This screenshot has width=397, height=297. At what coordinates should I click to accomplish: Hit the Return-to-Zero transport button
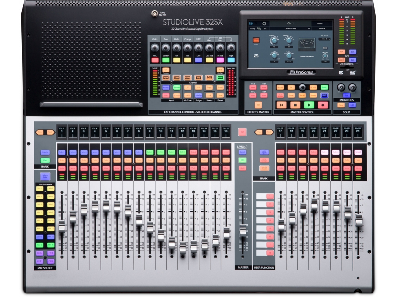pyautogui.click(x=281, y=105)
